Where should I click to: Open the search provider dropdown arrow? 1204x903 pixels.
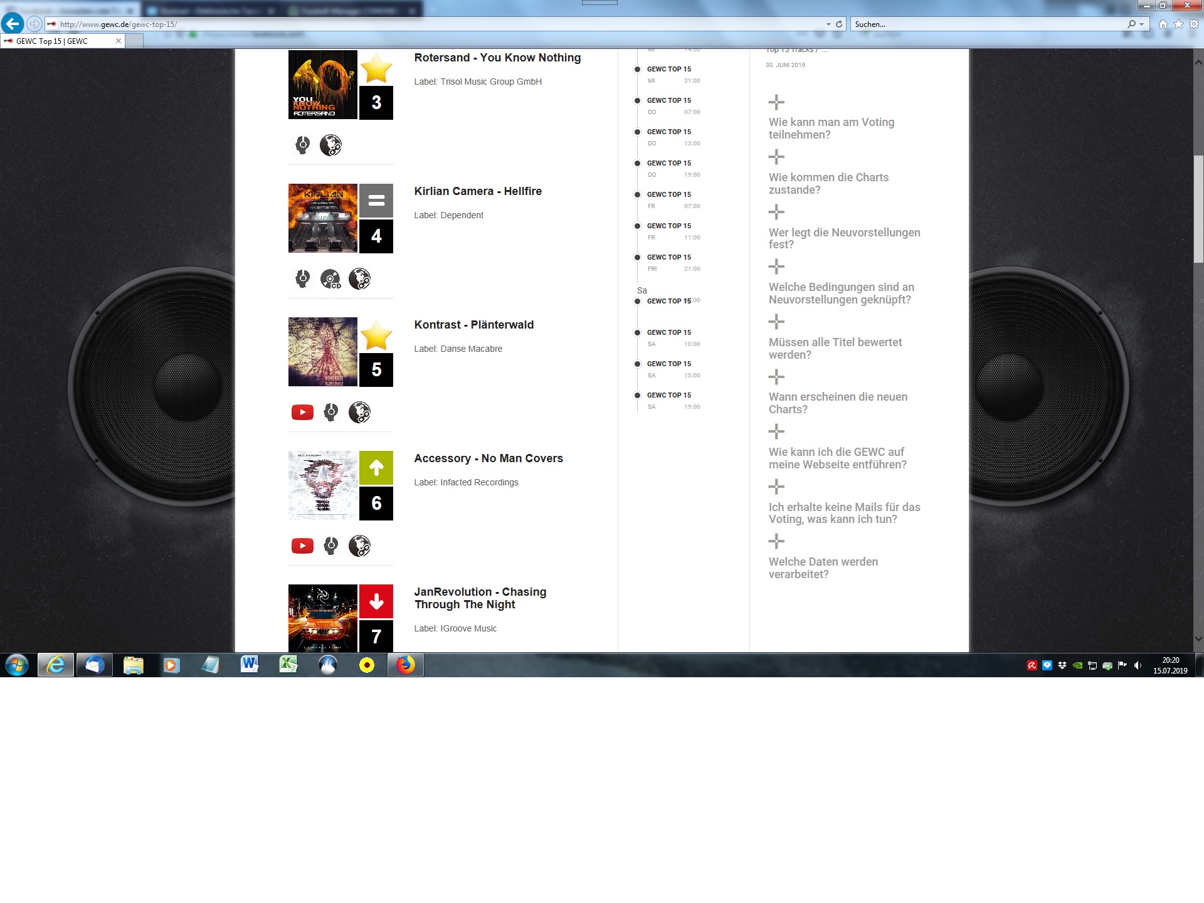coord(1141,24)
